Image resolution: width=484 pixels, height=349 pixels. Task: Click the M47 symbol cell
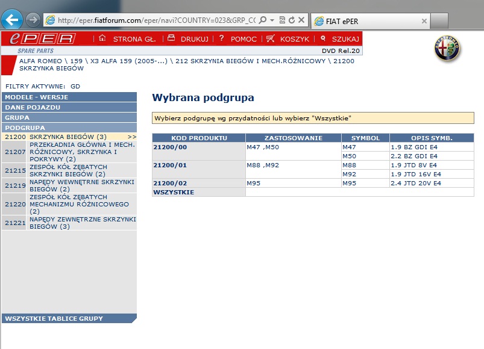click(x=365, y=147)
